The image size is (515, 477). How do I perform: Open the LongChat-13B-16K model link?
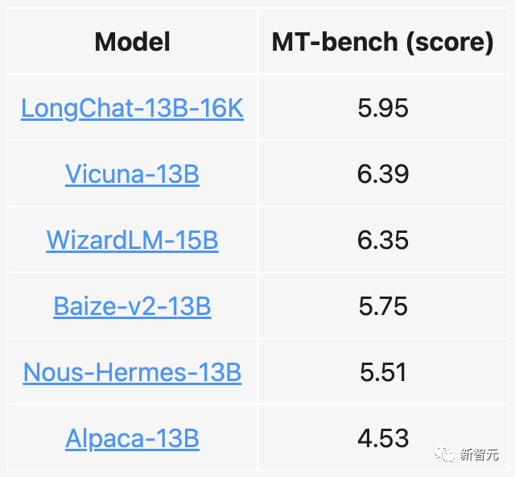tap(132, 108)
